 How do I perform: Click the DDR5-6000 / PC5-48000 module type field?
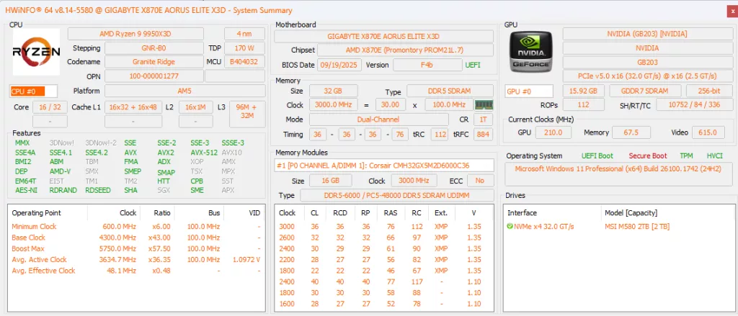(x=397, y=196)
